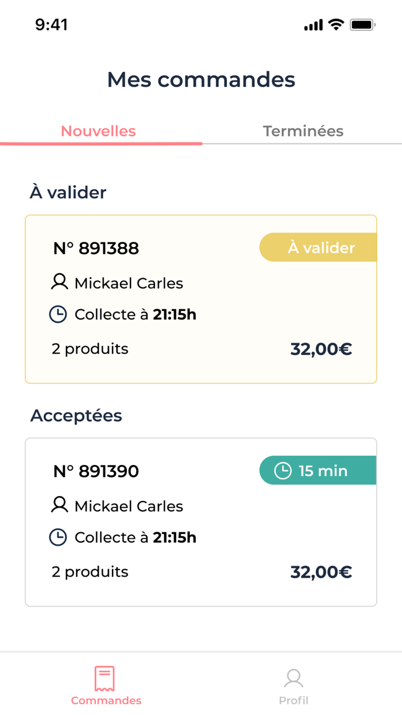Tap the price 32,00€ on order 891388
The width and height of the screenshot is (402, 715).
(321, 348)
